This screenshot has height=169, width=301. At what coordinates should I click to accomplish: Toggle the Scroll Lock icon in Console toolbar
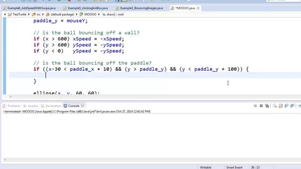coord(281,106)
